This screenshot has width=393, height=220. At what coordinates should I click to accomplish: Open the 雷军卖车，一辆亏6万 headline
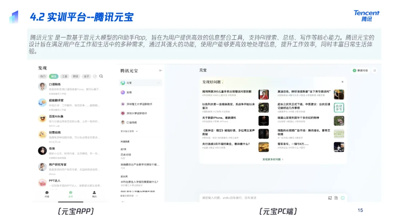click(x=293, y=144)
